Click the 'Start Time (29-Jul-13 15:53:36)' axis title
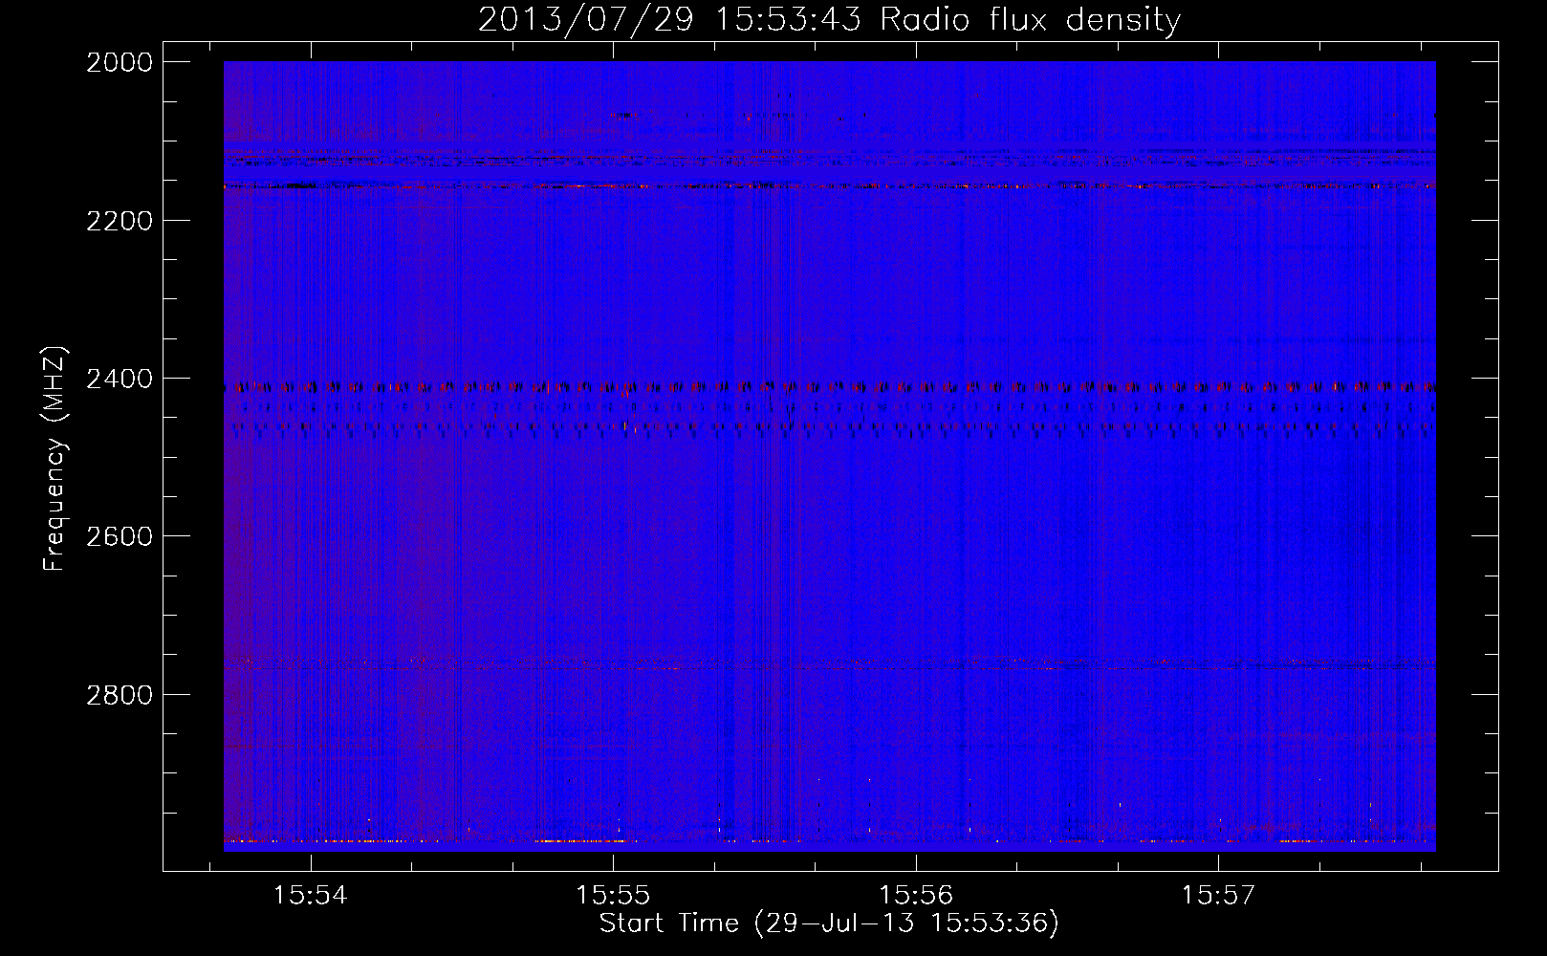 pyautogui.click(x=829, y=923)
